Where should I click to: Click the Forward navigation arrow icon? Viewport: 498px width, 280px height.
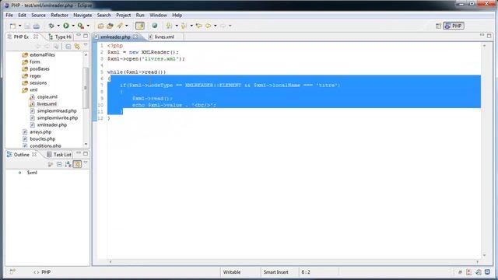click(x=223, y=26)
